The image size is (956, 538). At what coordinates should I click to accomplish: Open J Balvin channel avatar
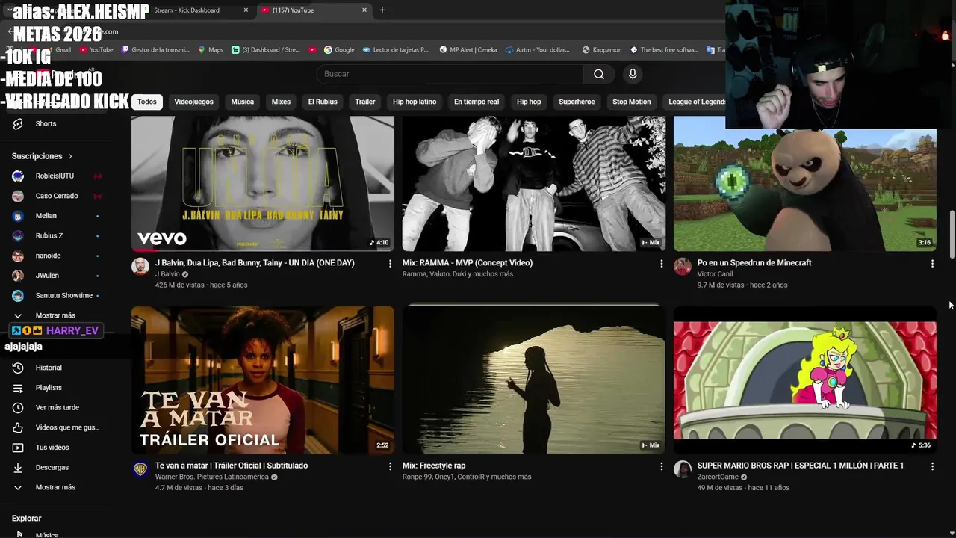click(140, 267)
